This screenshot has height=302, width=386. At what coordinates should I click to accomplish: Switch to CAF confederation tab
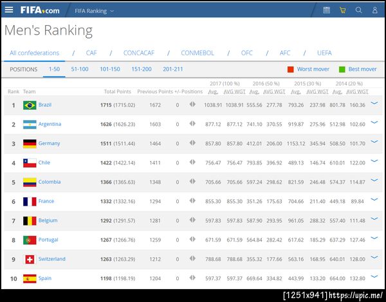pyautogui.click(x=91, y=53)
